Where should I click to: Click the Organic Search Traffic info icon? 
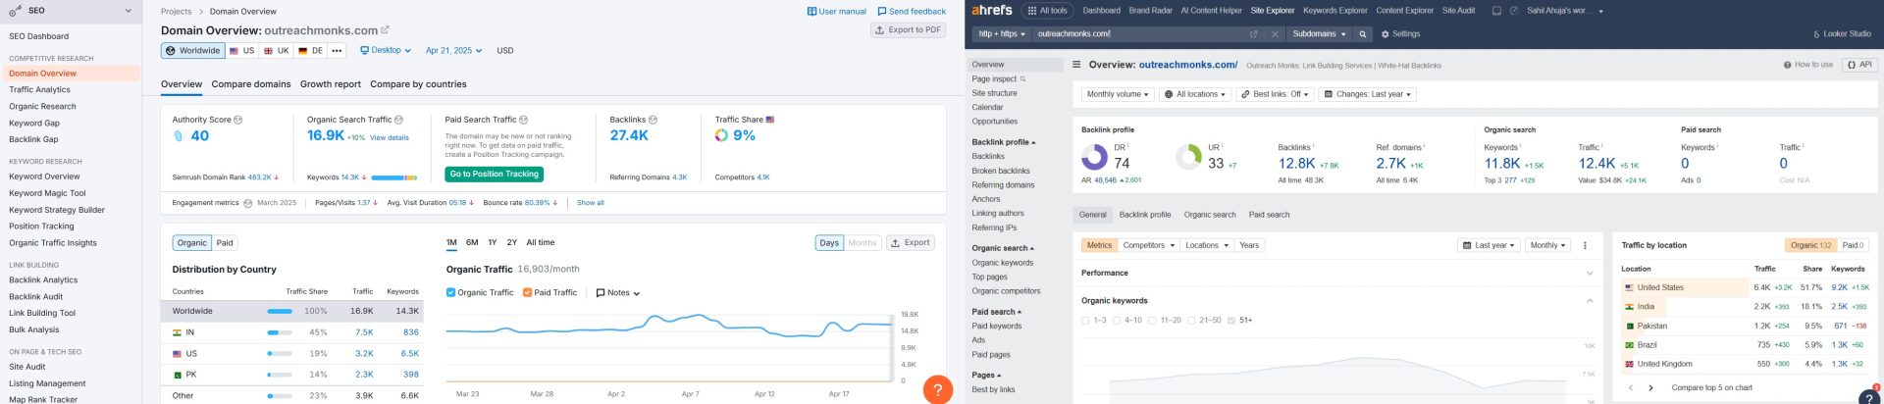click(398, 120)
